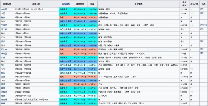Sort table by 影響地區 column header
208x106 pixels.
pyautogui.click(x=138, y=4)
